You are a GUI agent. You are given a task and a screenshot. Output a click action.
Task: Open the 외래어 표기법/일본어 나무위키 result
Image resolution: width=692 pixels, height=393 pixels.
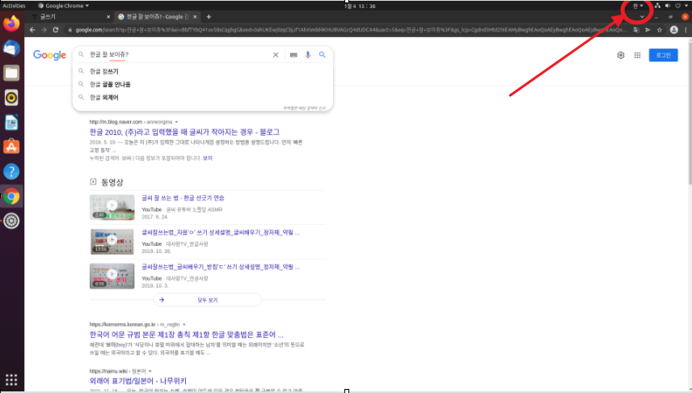pos(138,381)
